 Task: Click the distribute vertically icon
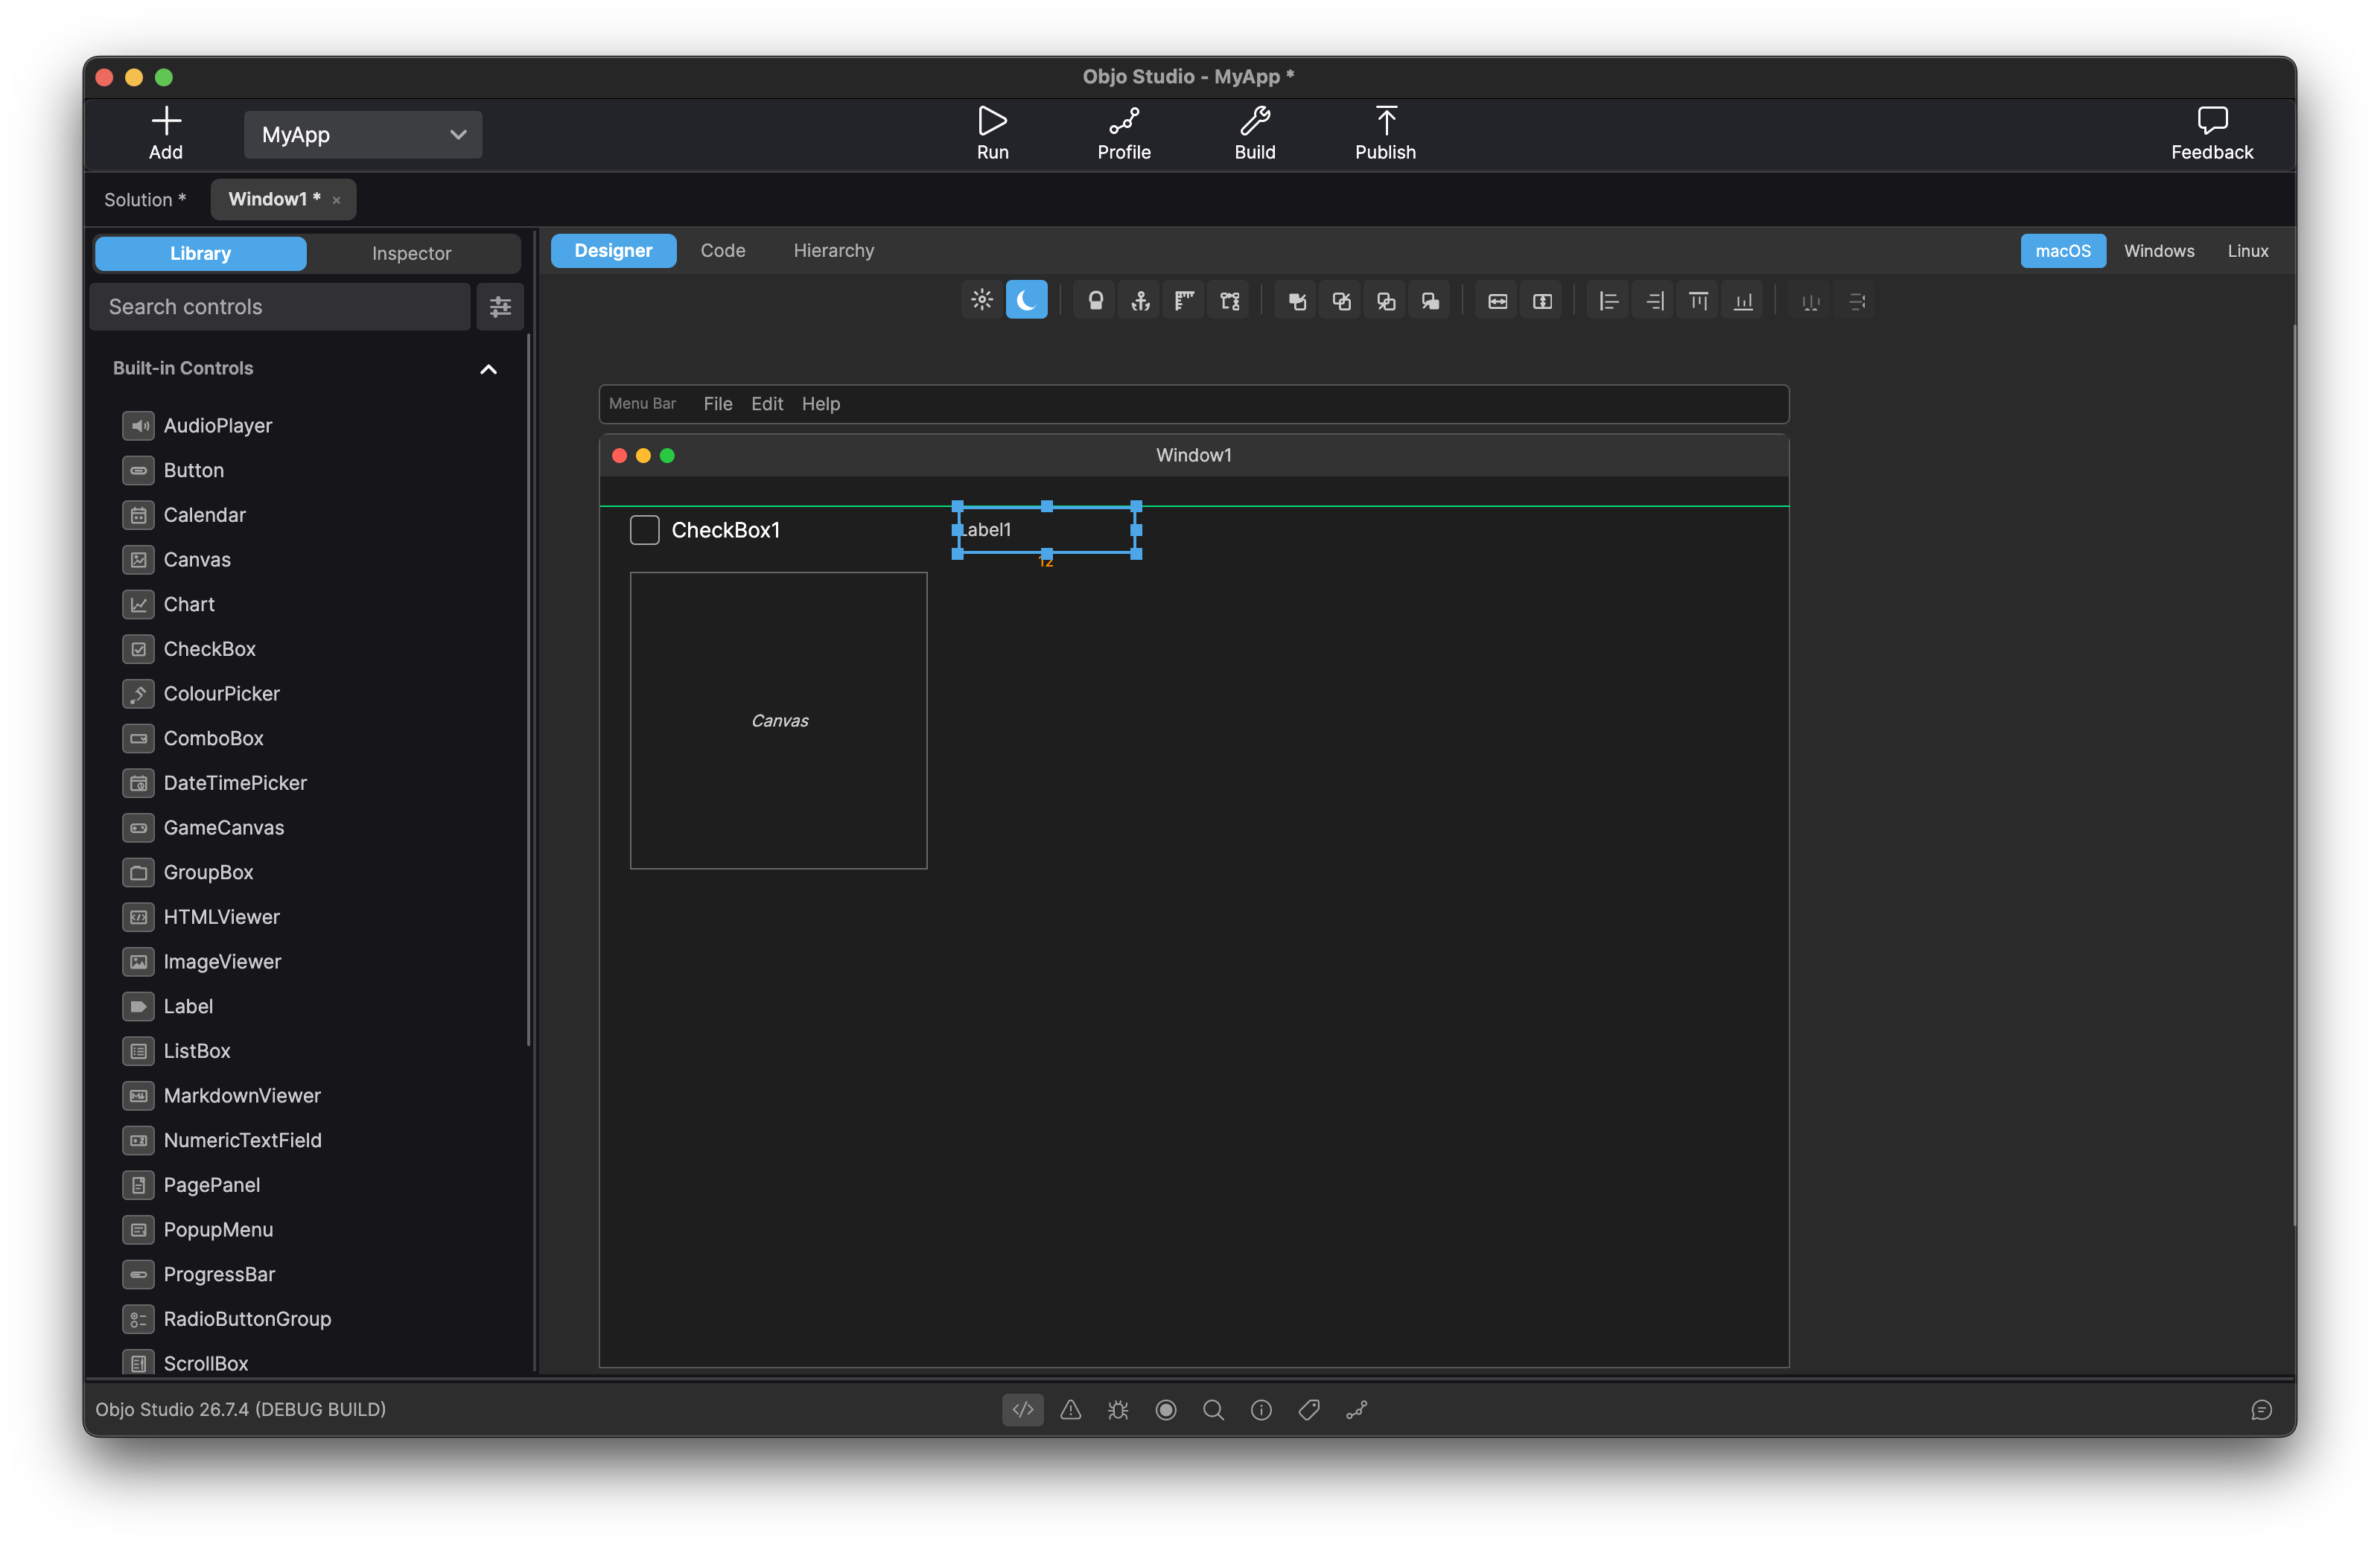click(1857, 301)
